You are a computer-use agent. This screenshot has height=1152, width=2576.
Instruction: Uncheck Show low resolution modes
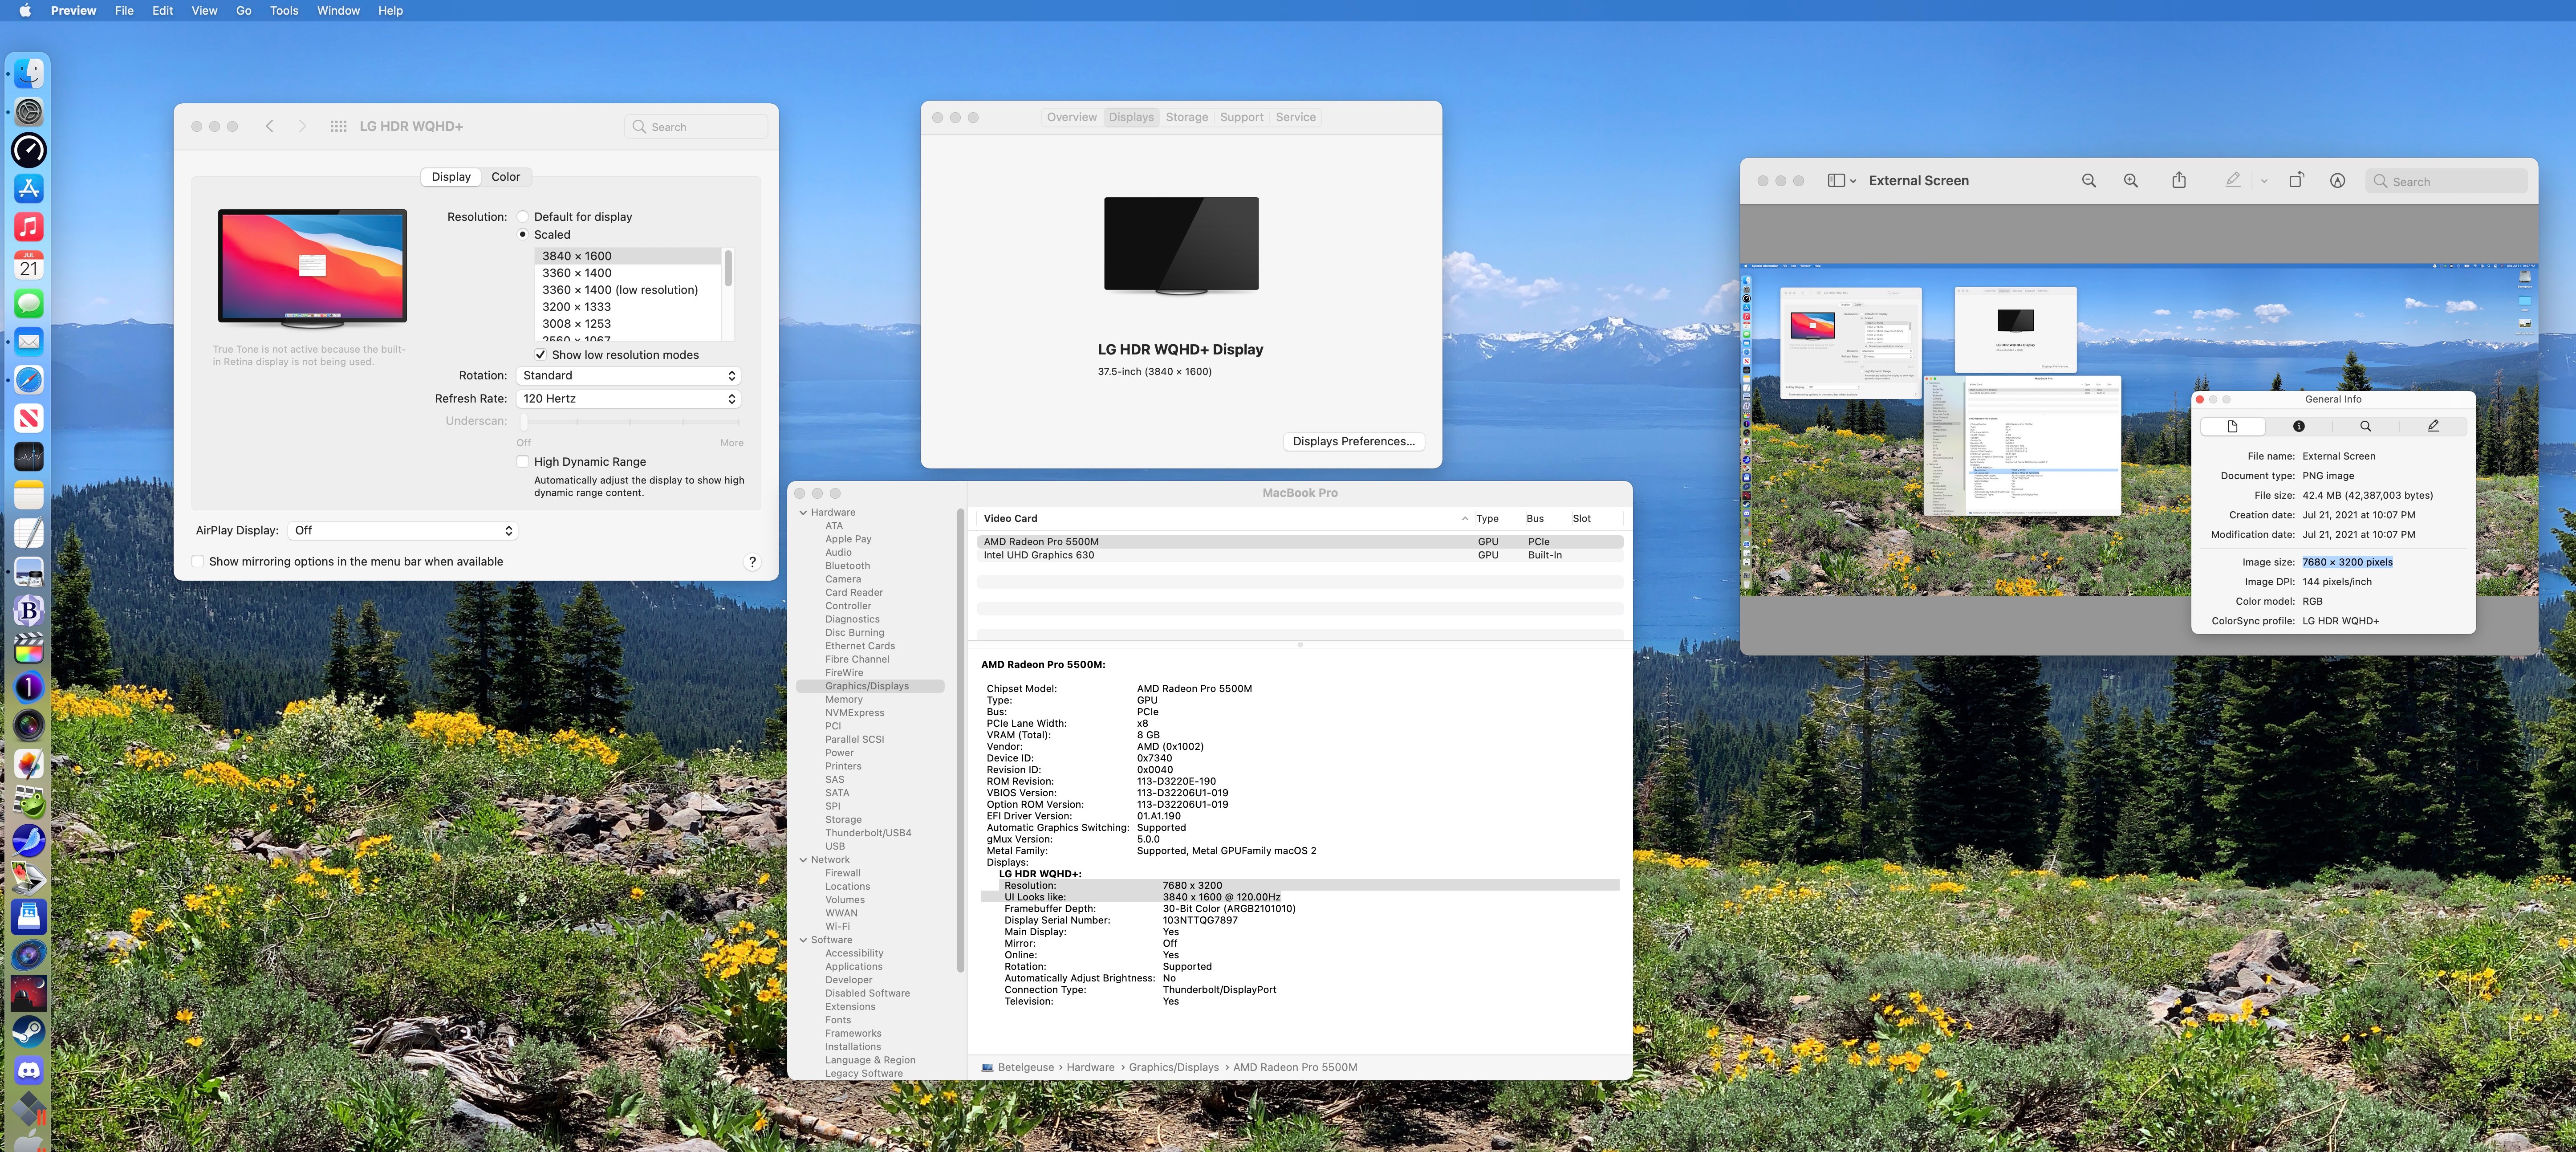[x=541, y=355]
